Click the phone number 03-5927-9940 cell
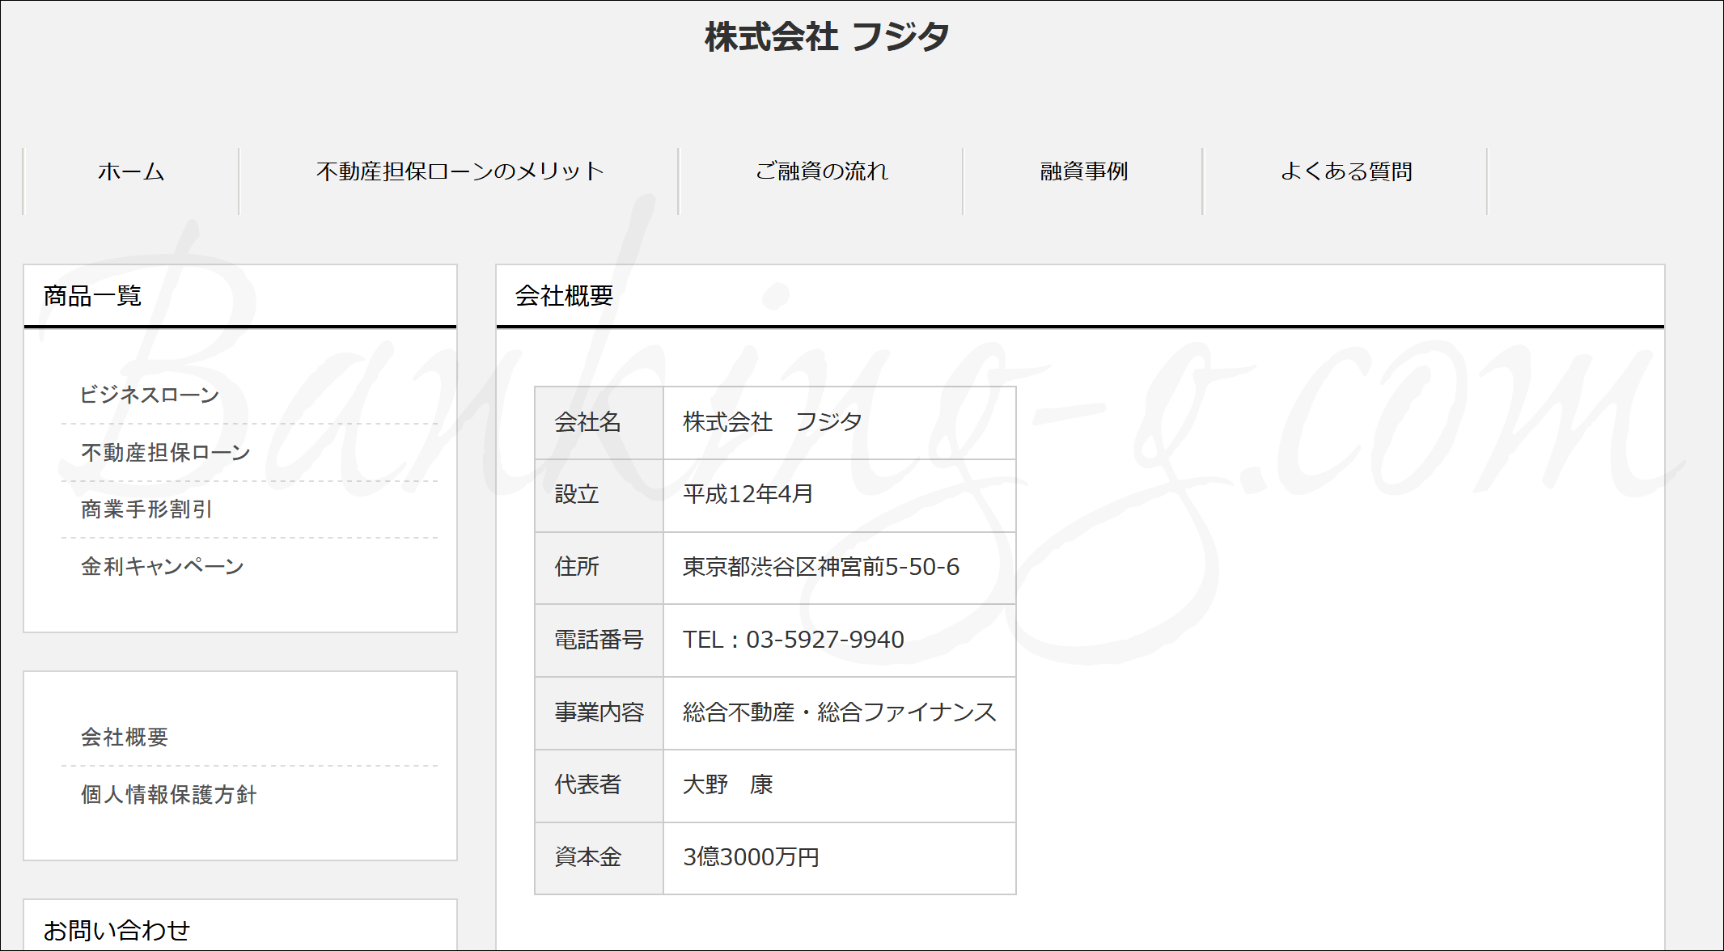 (793, 640)
